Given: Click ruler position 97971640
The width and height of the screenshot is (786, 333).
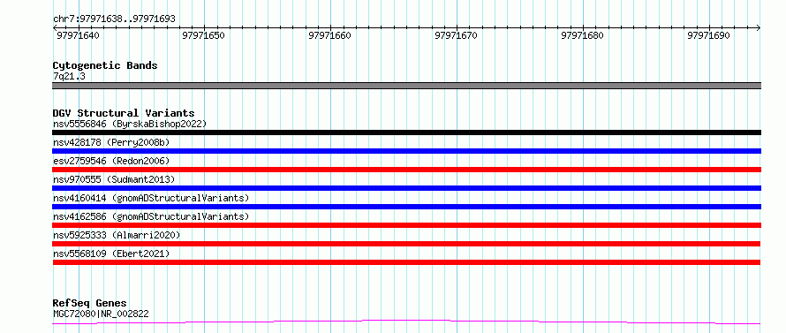Looking at the screenshot, I should (x=78, y=35).
